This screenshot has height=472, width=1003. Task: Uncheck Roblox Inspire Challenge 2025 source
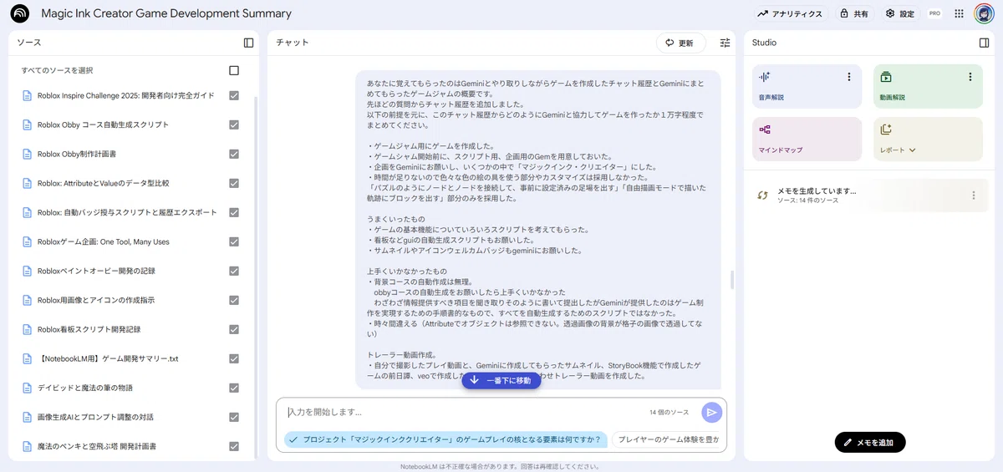click(234, 95)
